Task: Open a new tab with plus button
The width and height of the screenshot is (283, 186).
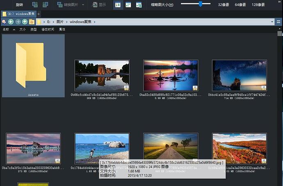Action: pyautogui.click(x=39, y=14)
